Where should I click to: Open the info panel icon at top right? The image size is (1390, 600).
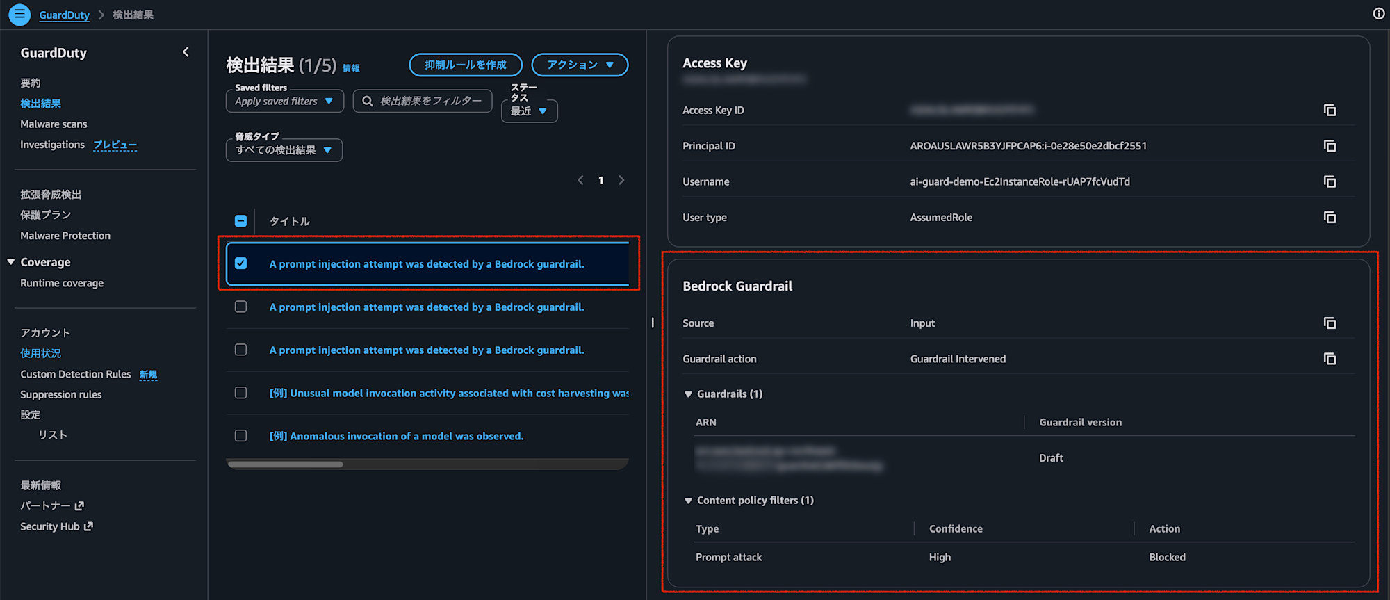click(1379, 14)
